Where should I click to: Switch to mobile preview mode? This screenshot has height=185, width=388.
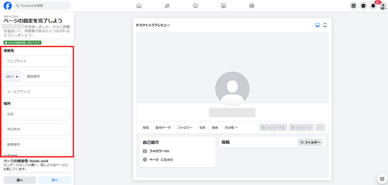325,25
